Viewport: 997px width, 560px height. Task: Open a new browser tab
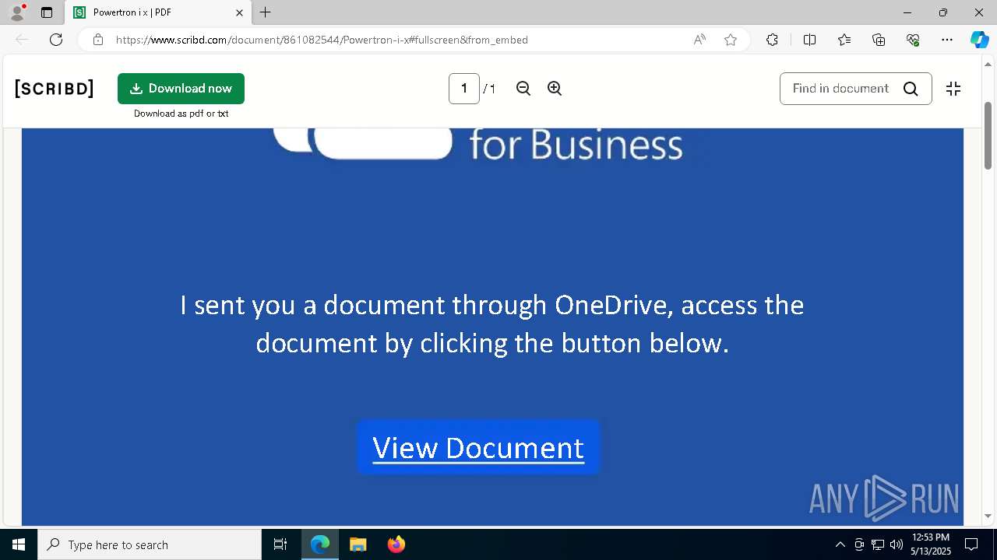(266, 12)
